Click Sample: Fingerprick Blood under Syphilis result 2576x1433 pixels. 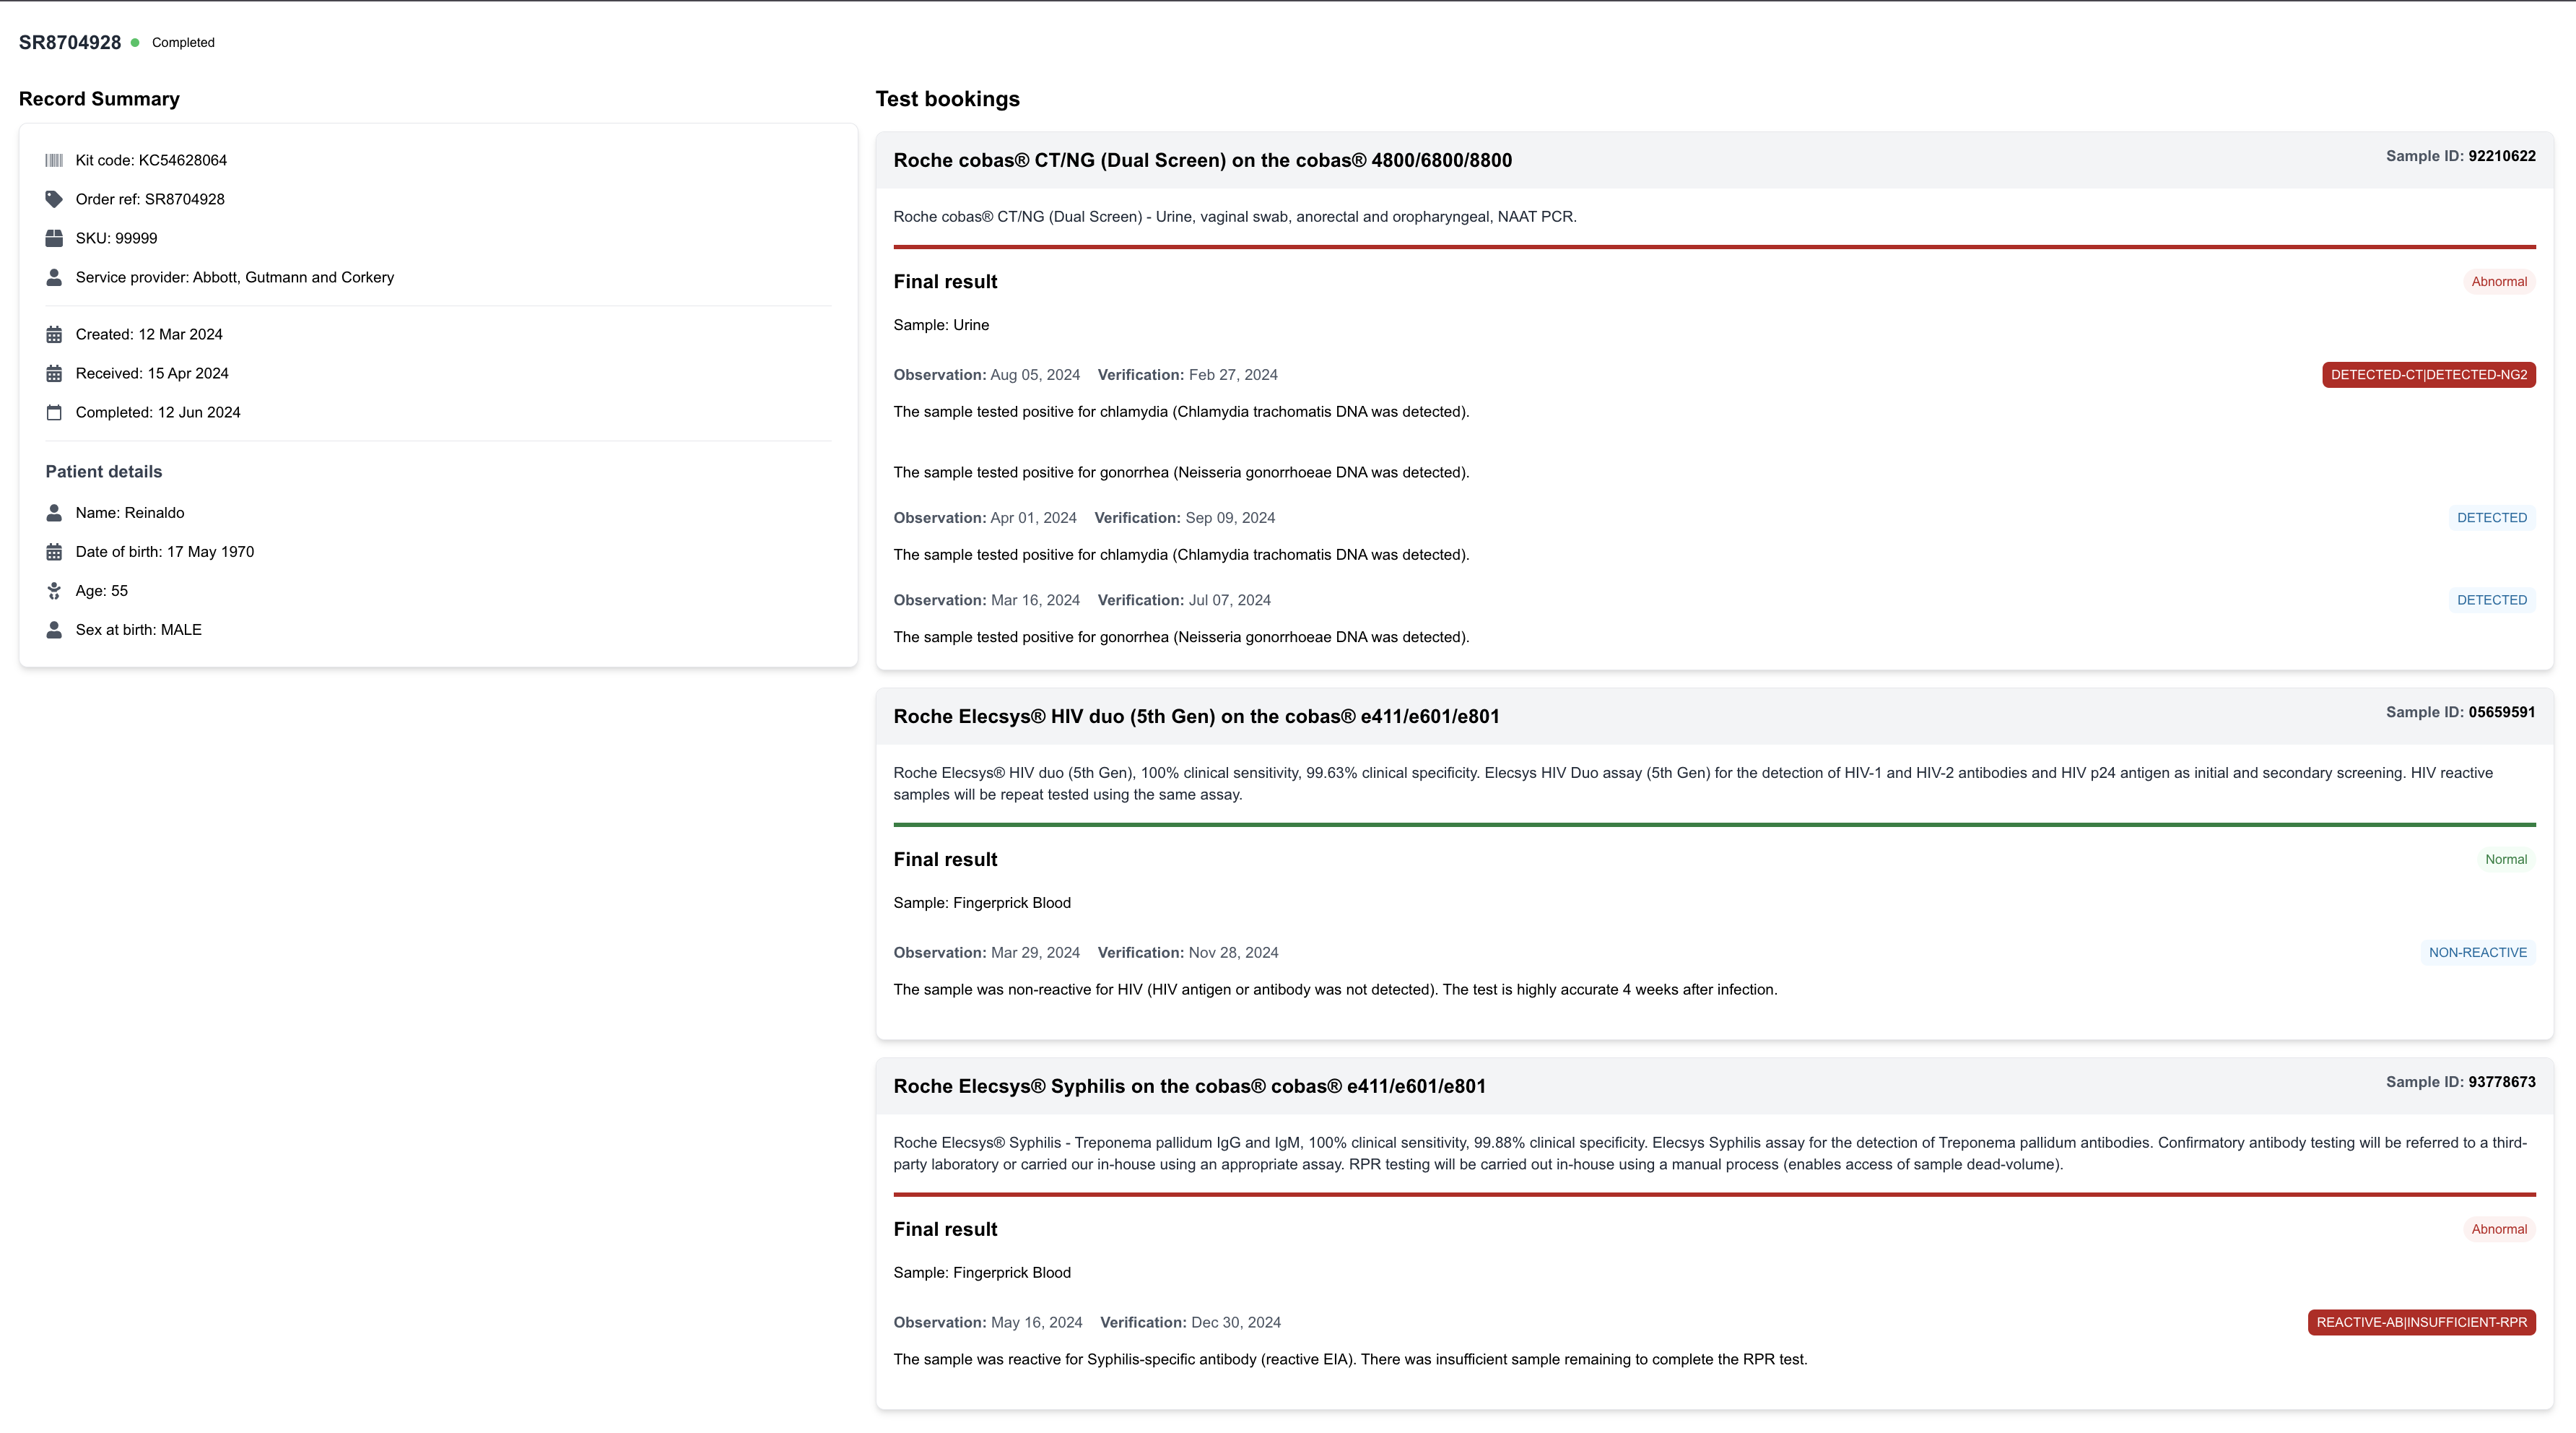[982, 1273]
